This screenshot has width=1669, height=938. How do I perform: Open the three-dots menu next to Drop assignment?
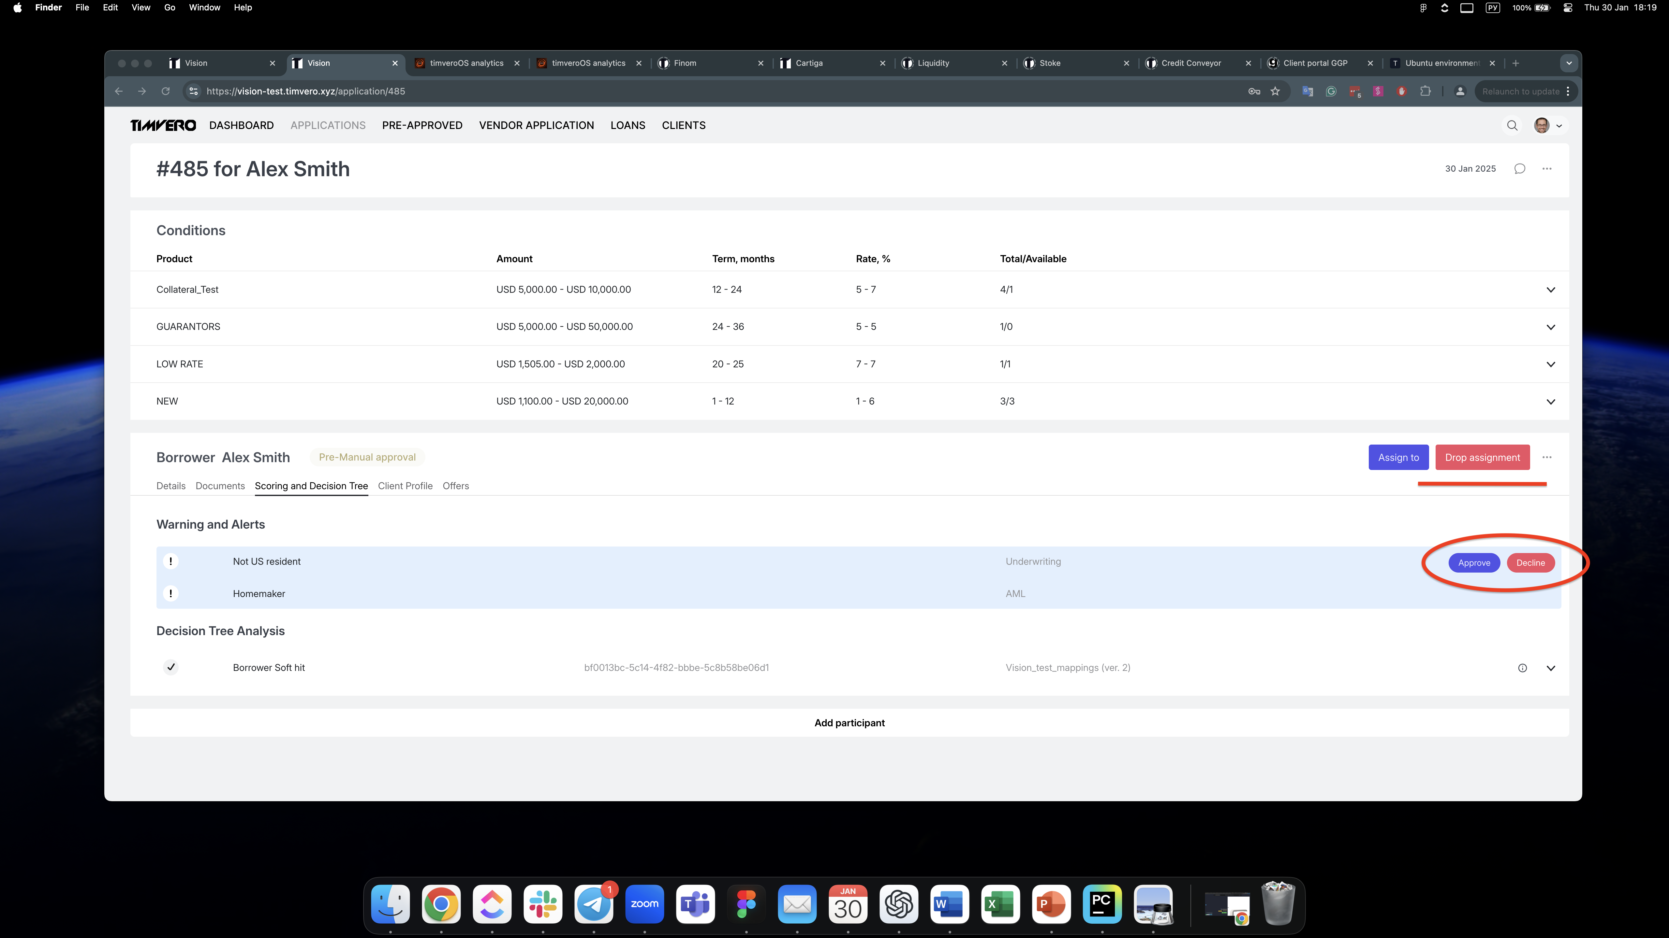pos(1546,458)
